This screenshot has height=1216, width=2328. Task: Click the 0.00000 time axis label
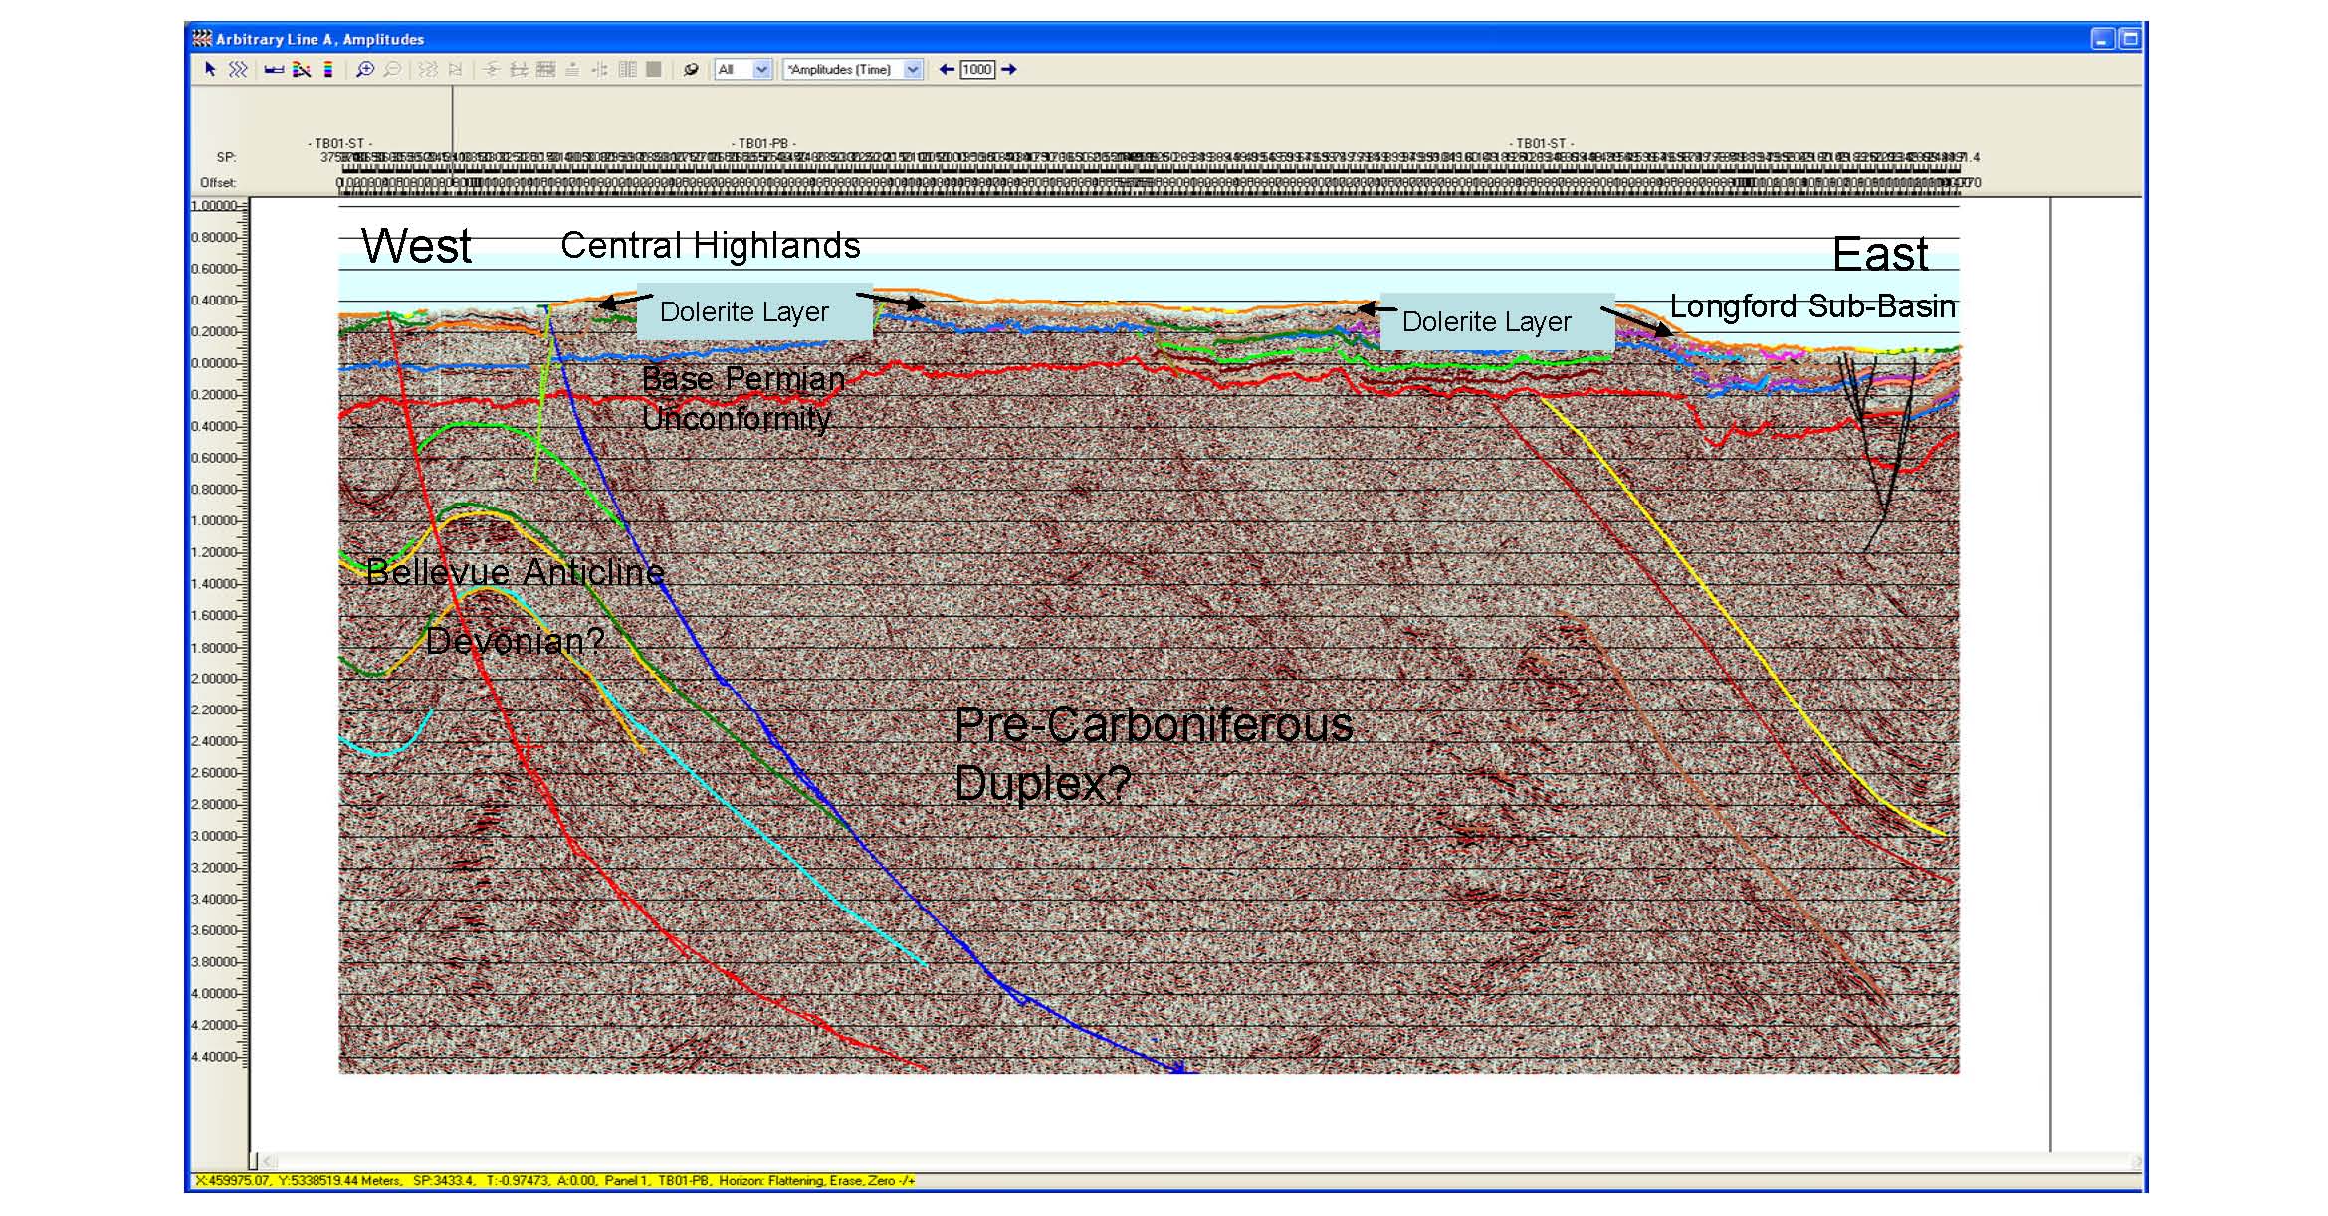tap(214, 363)
